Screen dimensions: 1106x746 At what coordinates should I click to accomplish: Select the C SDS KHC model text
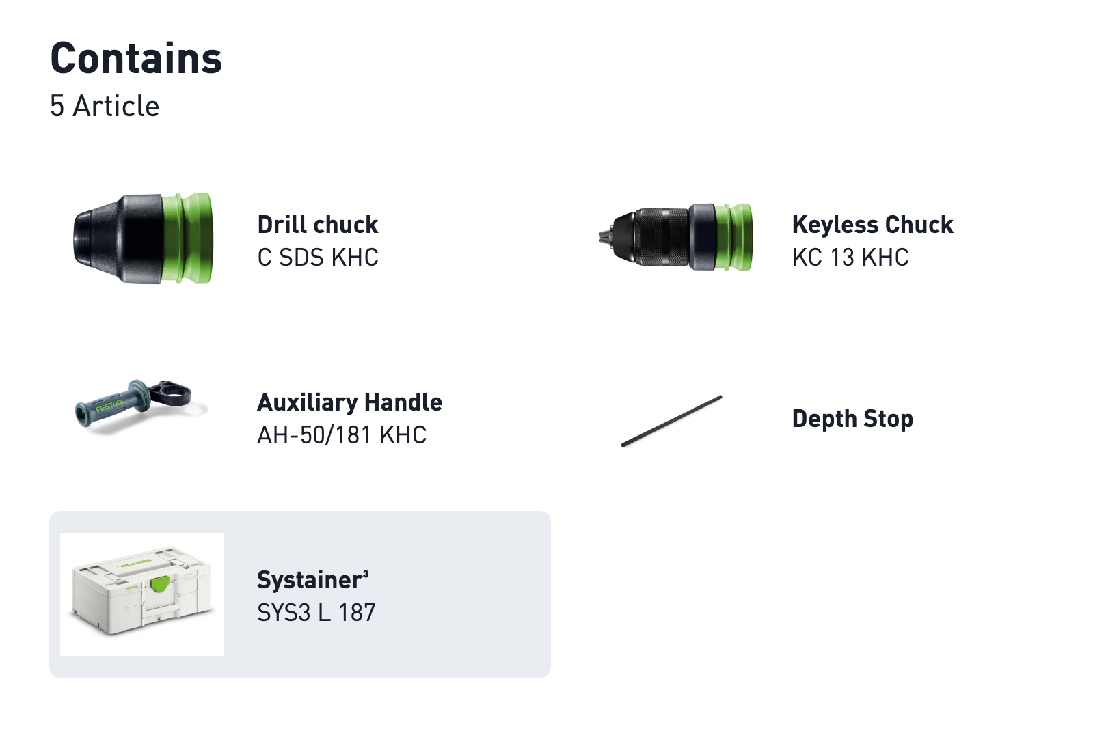(x=318, y=258)
